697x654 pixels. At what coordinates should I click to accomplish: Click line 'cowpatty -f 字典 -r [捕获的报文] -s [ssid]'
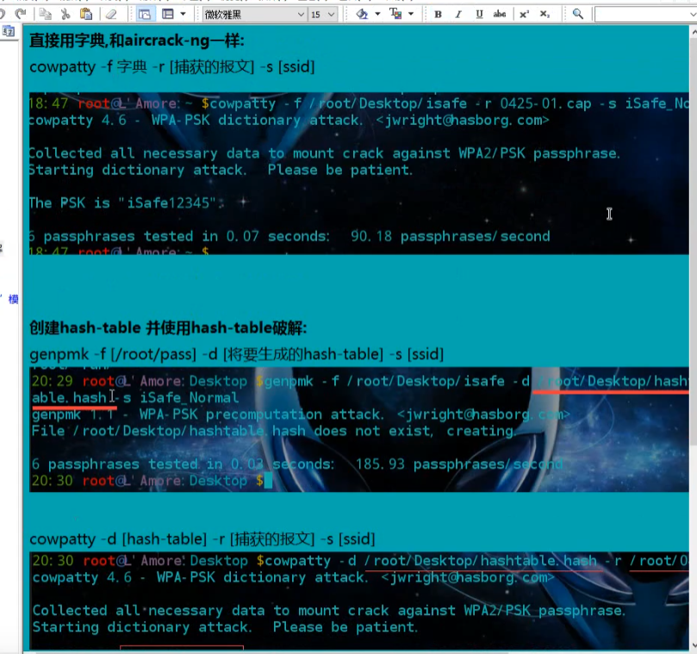(x=172, y=67)
